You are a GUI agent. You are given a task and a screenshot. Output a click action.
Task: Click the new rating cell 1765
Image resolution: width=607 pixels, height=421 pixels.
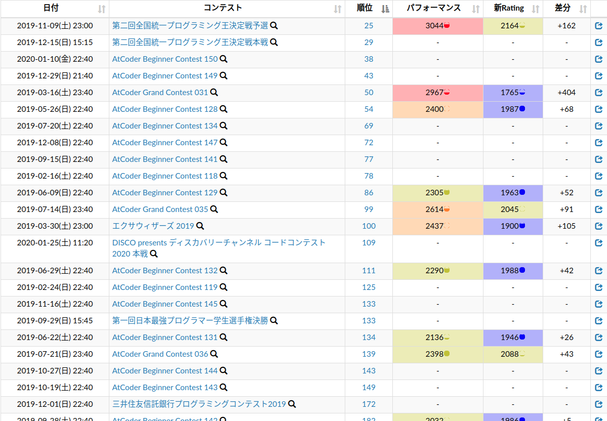pyautogui.click(x=513, y=93)
